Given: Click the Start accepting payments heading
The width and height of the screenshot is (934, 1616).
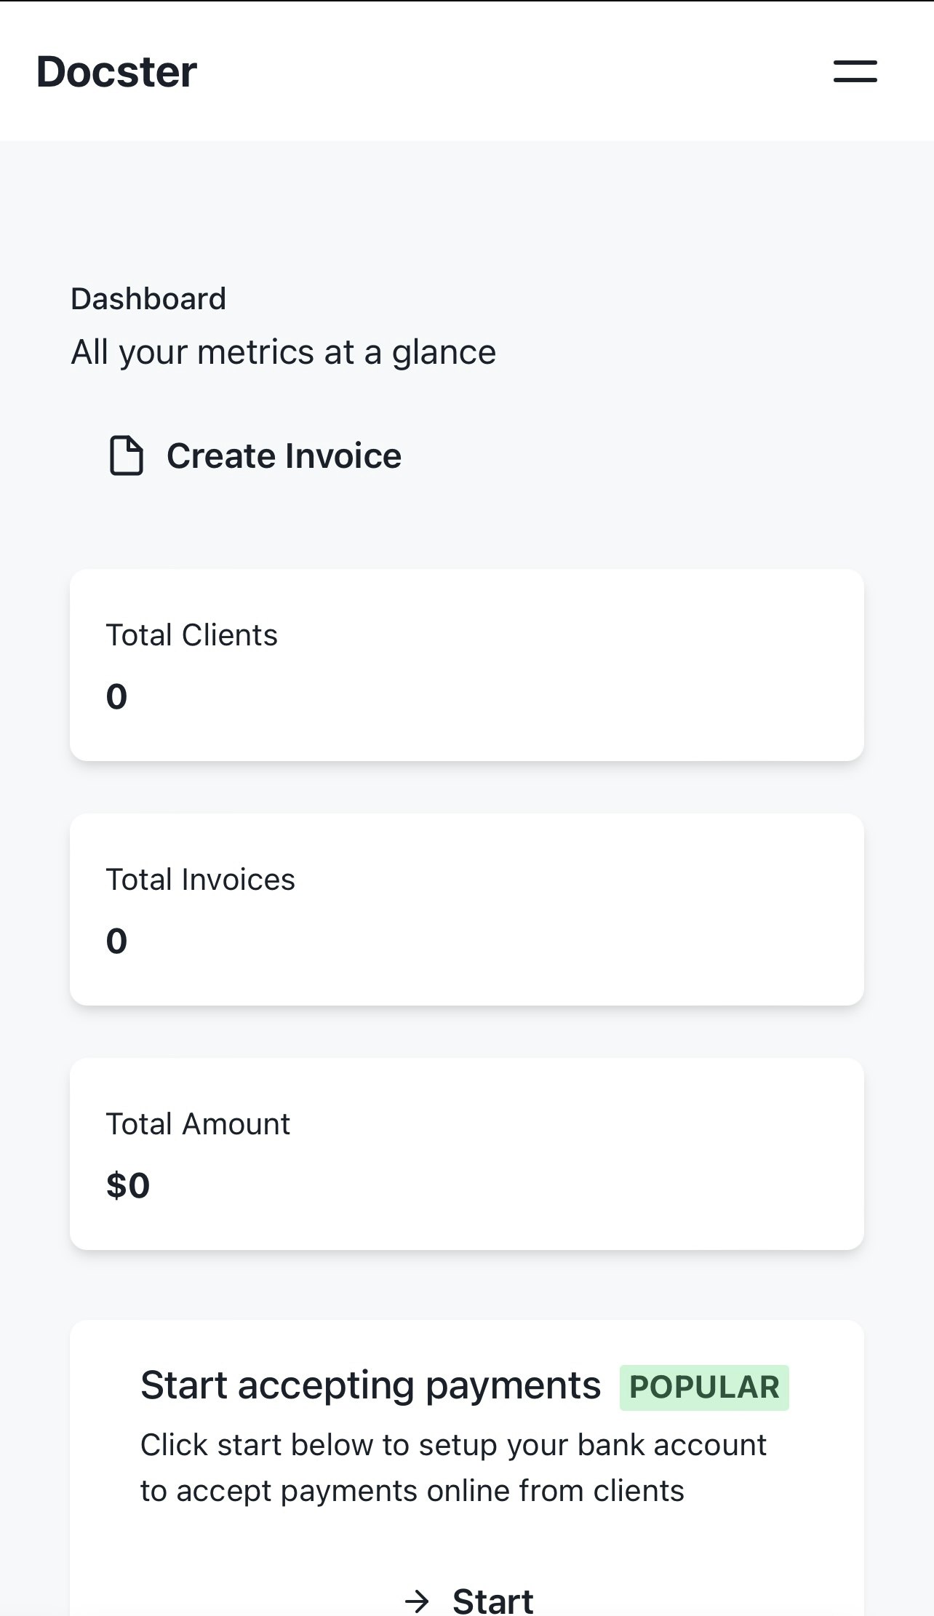Looking at the screenshot, I should coord(371,1385).
